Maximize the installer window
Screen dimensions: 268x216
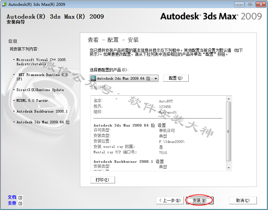tap(250, 5)
